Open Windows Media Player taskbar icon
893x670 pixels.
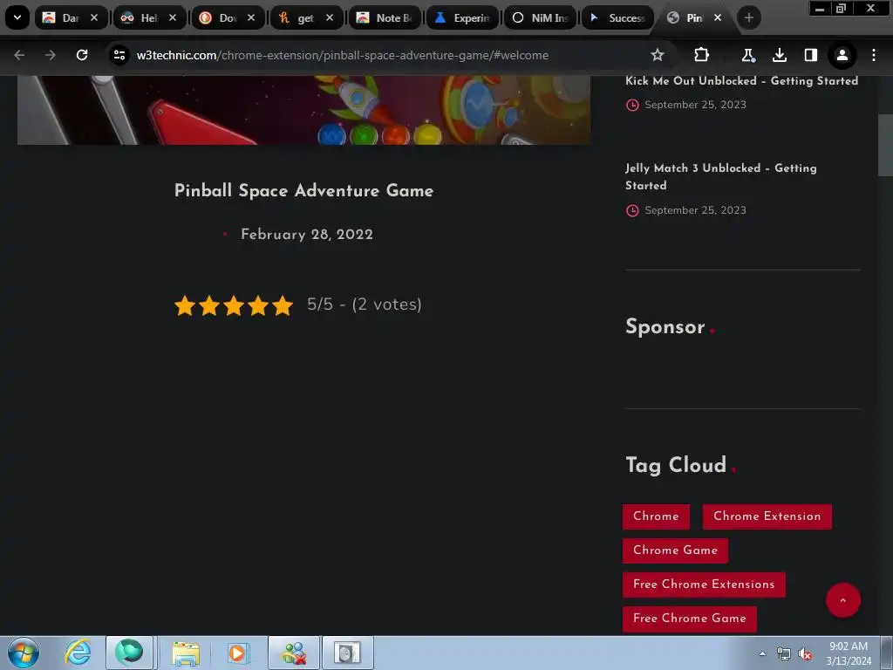237,653
